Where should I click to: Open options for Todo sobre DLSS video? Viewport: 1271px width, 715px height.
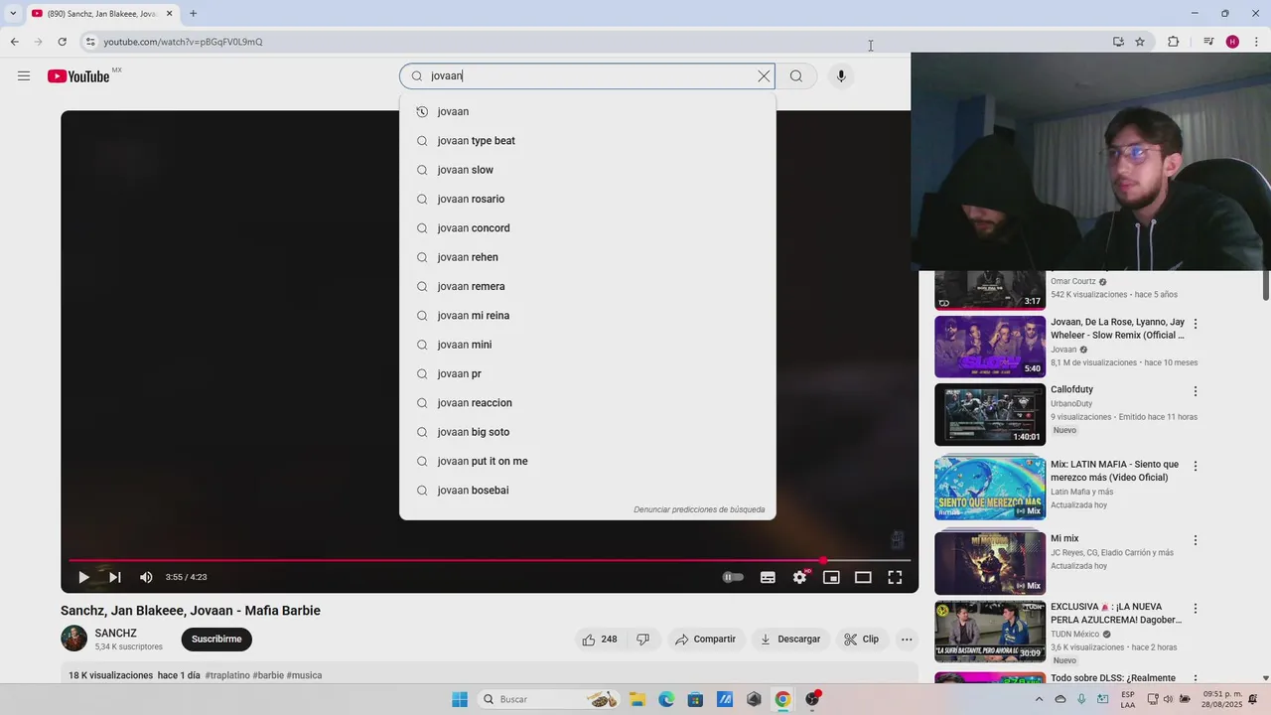[1196, 680]
